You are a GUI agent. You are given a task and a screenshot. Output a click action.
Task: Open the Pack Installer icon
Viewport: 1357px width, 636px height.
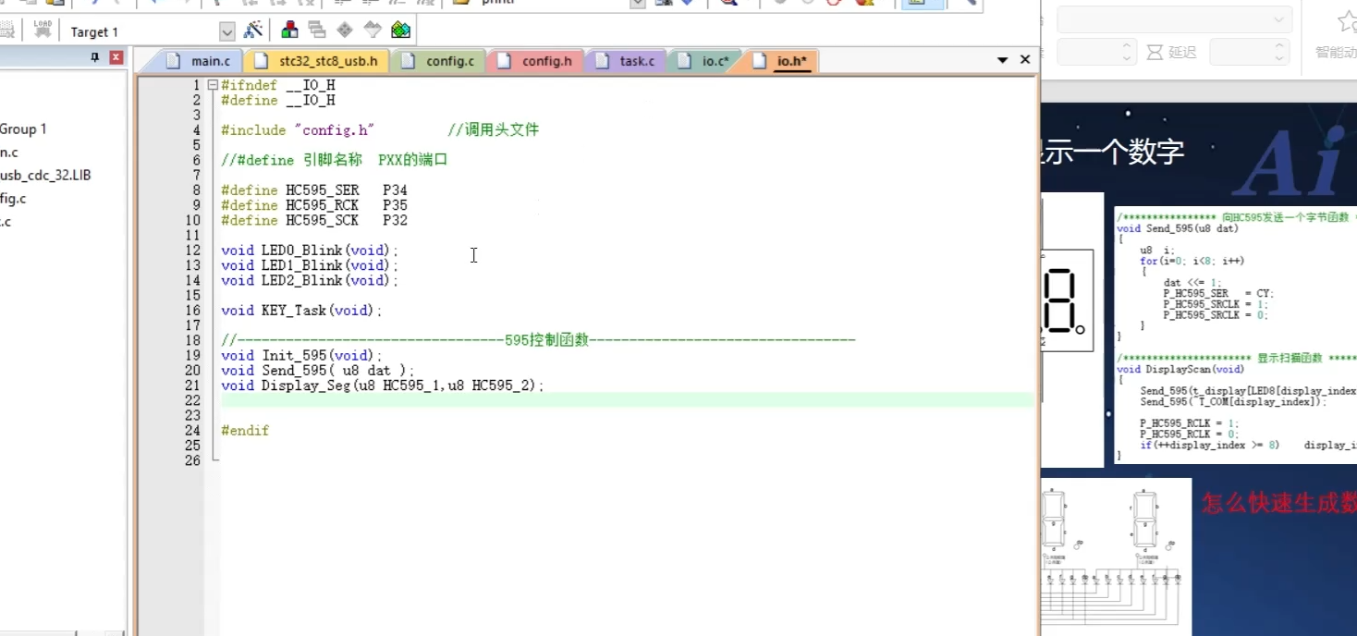click(400, 31)
